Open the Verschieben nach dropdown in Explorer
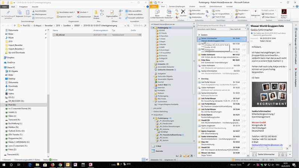Viewport: 299px width, 168px height. pos(67,12)
